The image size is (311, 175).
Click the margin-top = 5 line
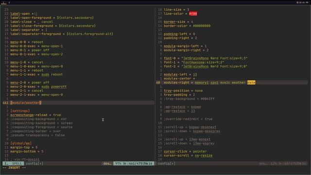24,147
